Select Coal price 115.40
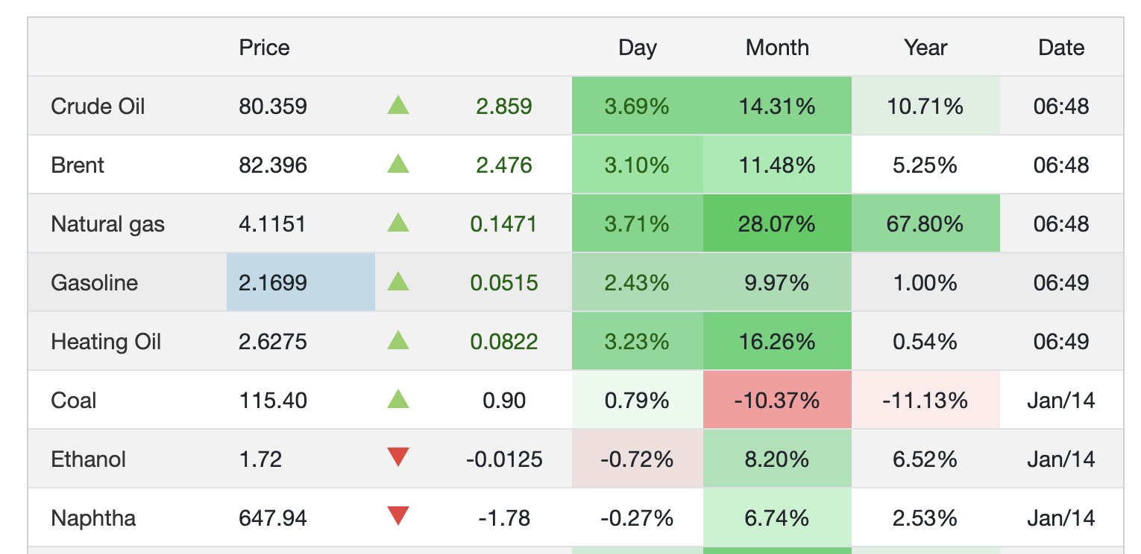The image size is (1141, 554). (273, 401)
